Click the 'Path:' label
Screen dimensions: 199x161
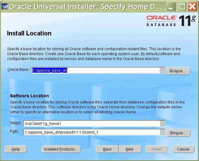[x=14, y=131]
